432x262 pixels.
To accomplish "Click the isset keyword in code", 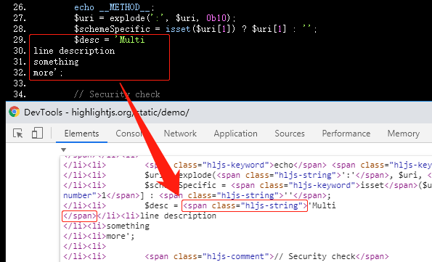I will coord(178,29).
